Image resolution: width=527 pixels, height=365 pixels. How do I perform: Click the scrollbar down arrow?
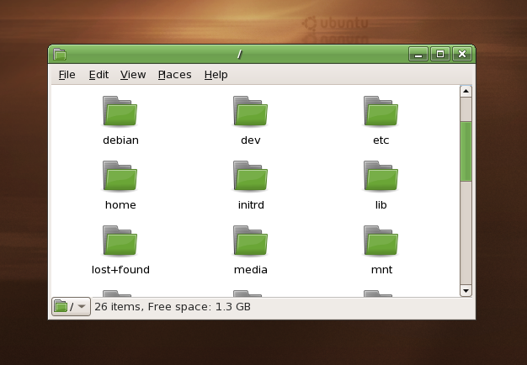[x=466, y=291]
